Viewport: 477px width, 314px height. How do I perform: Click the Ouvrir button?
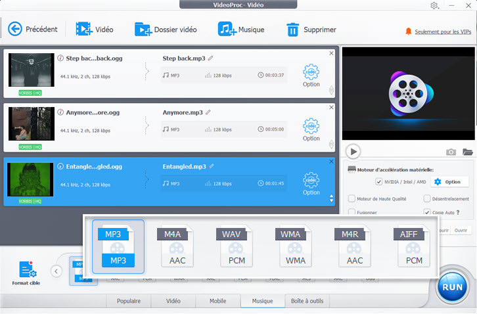tap(461, 231)
